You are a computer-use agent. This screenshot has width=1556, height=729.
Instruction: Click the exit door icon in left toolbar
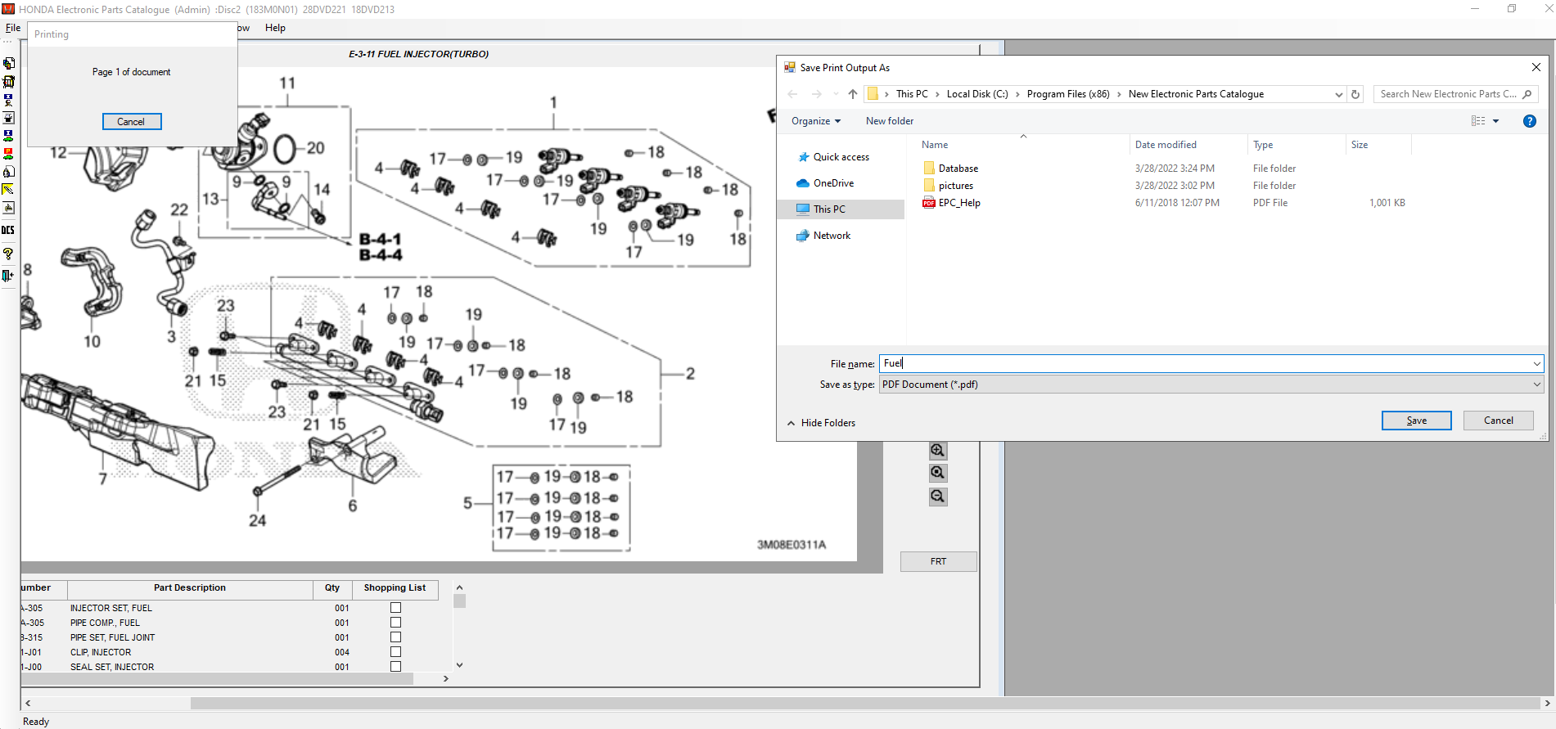(8, 276)
